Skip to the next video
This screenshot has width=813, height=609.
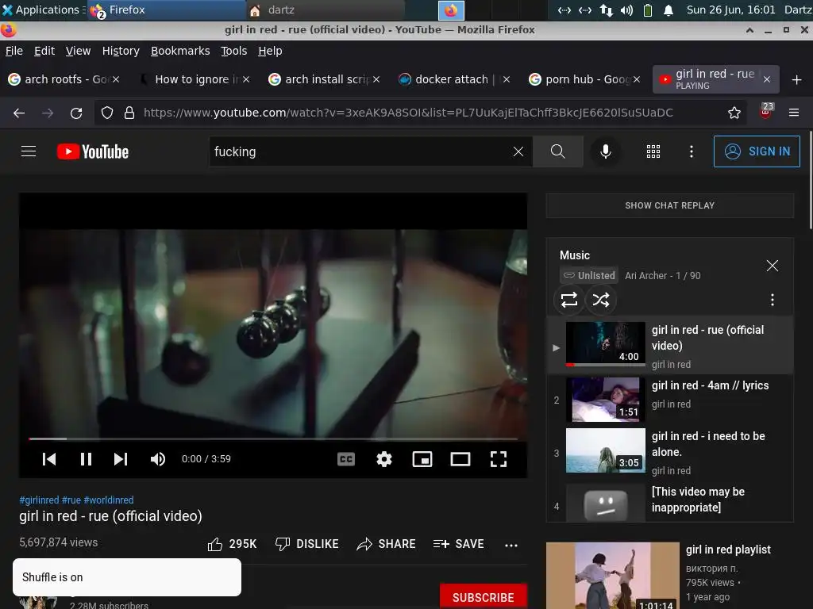(x=121, y=459)
